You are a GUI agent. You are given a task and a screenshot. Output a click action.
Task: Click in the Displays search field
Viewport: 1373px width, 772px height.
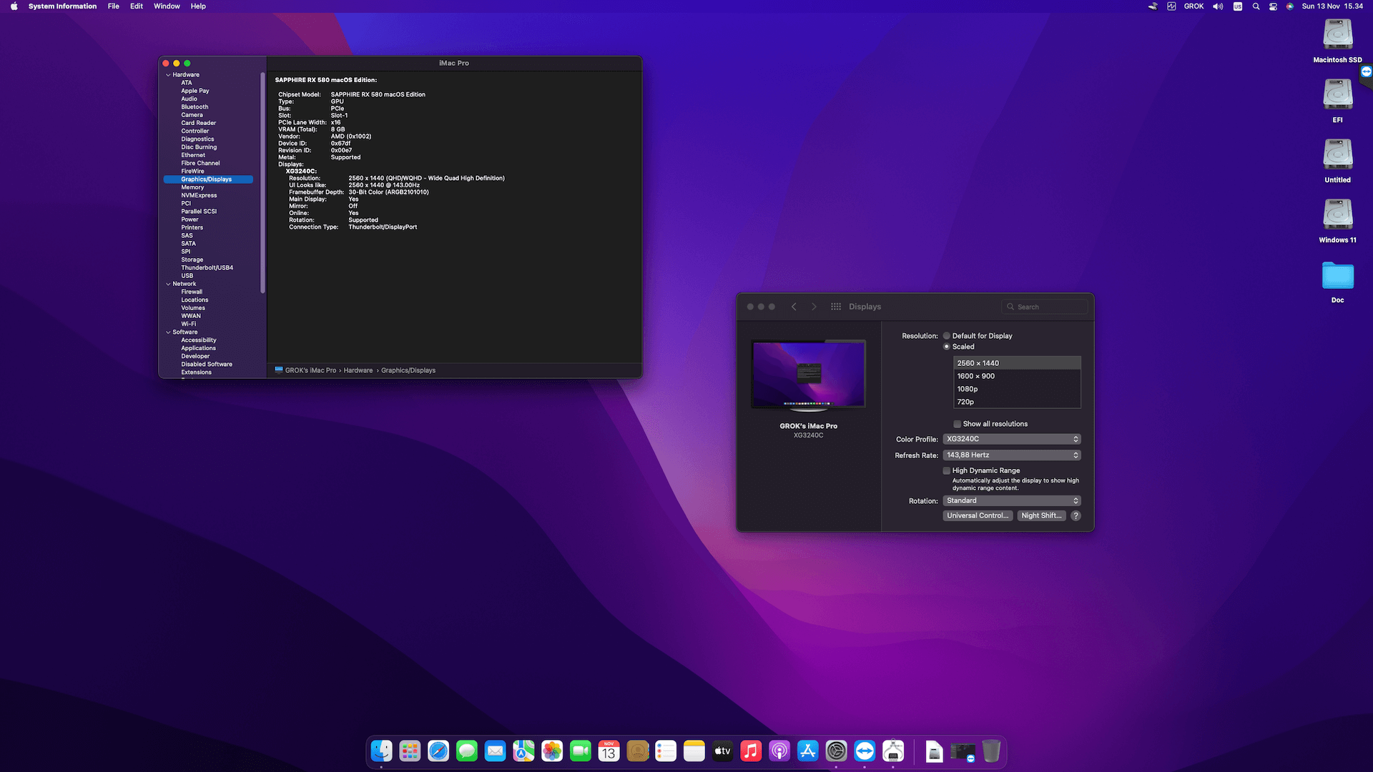(1044, 306)
